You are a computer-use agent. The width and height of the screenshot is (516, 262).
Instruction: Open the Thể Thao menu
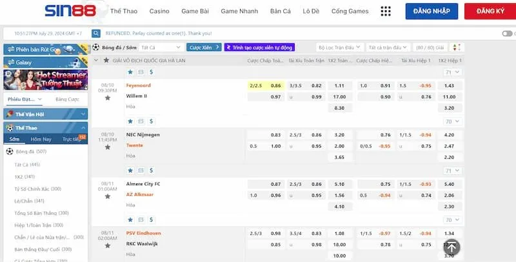click(x=124, y=11)
